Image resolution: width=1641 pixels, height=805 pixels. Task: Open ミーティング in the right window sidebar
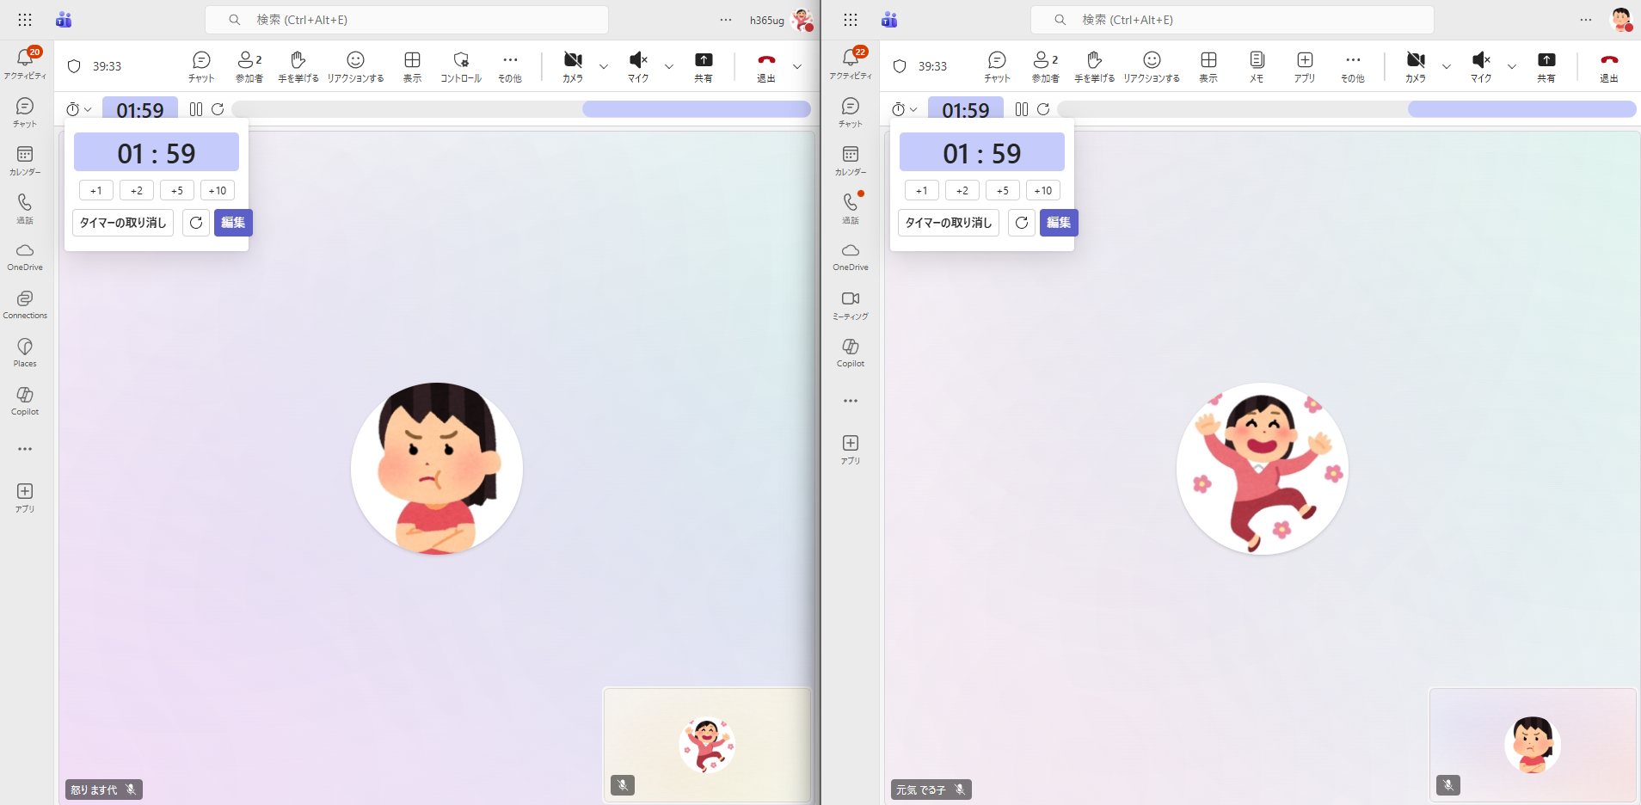tap(851, 304)
